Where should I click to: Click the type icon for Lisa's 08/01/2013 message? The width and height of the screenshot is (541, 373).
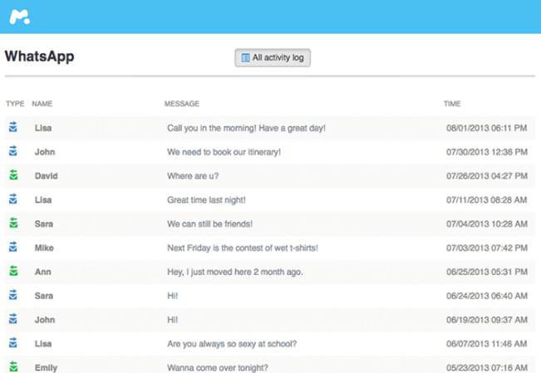(13, 127)
